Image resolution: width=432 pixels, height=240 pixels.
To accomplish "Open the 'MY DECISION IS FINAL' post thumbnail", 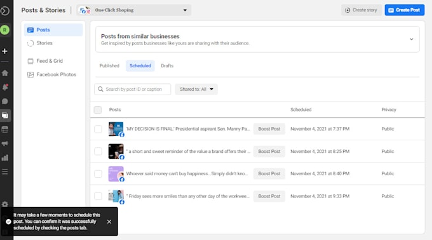I will pyautogui.click(x=116, y=129).
